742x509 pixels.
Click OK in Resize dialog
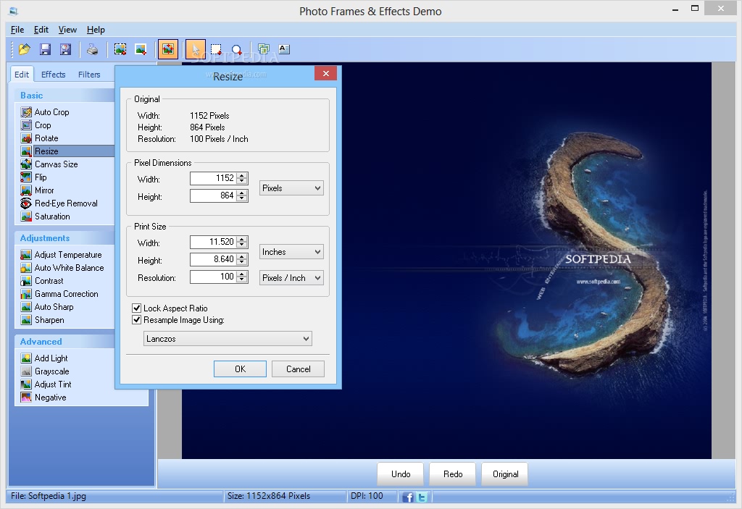(240, 369)
